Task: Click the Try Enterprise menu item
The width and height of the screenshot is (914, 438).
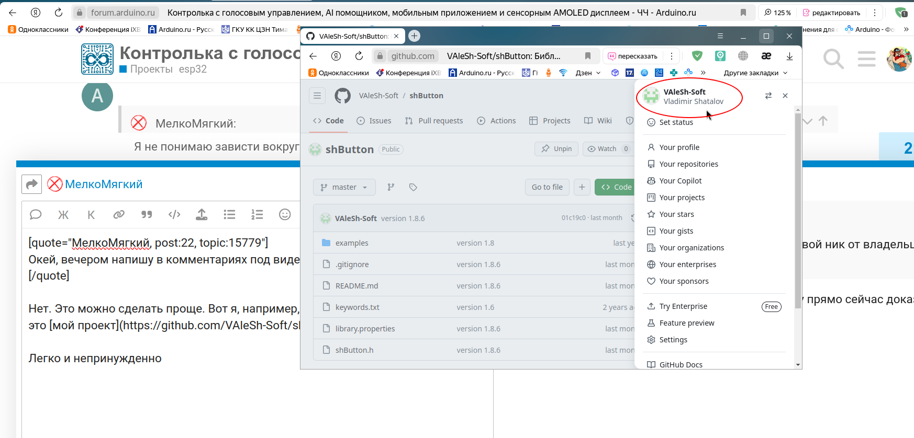Action: (714, 306)
